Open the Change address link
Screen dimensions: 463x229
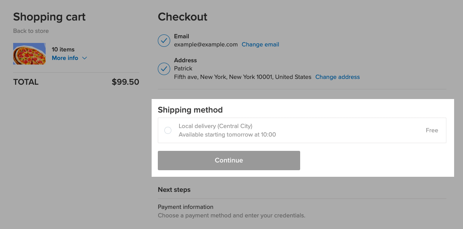coord(337,77)
